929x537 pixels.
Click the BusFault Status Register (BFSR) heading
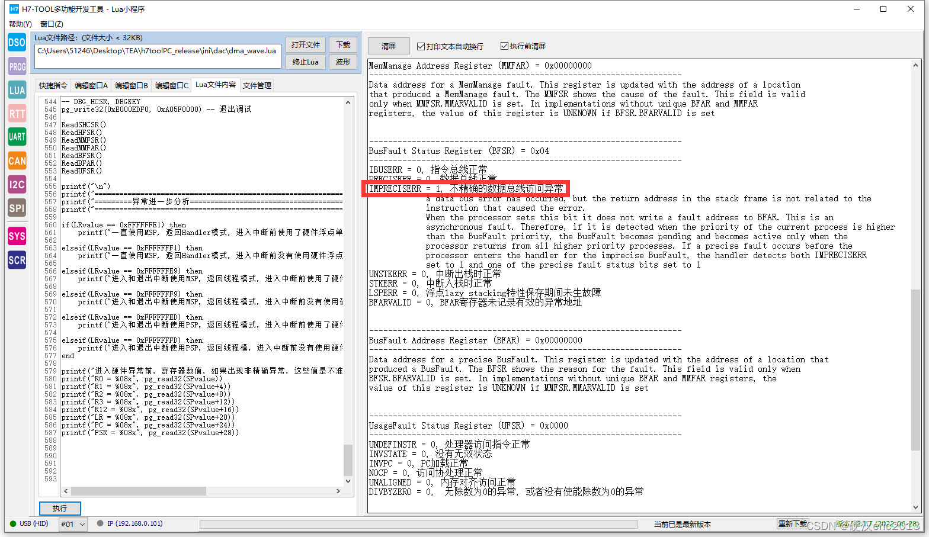459,151
